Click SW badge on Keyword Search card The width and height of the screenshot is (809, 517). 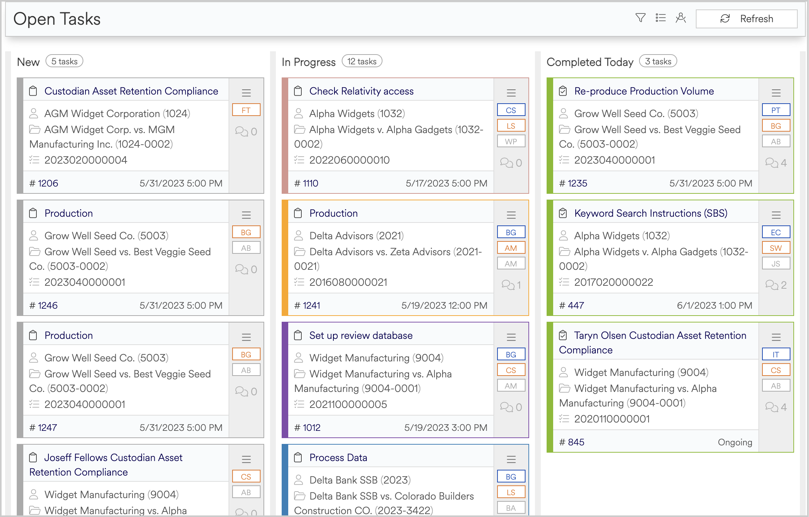(776, 248)
